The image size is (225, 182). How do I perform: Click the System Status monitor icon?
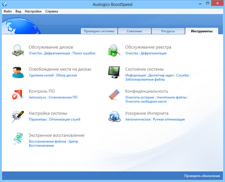114,72
